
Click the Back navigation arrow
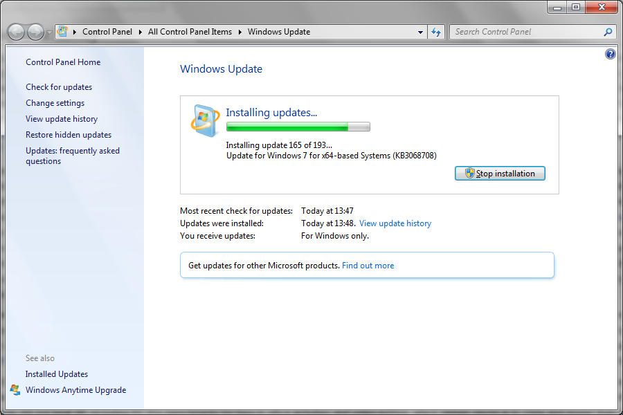point(17,33)
